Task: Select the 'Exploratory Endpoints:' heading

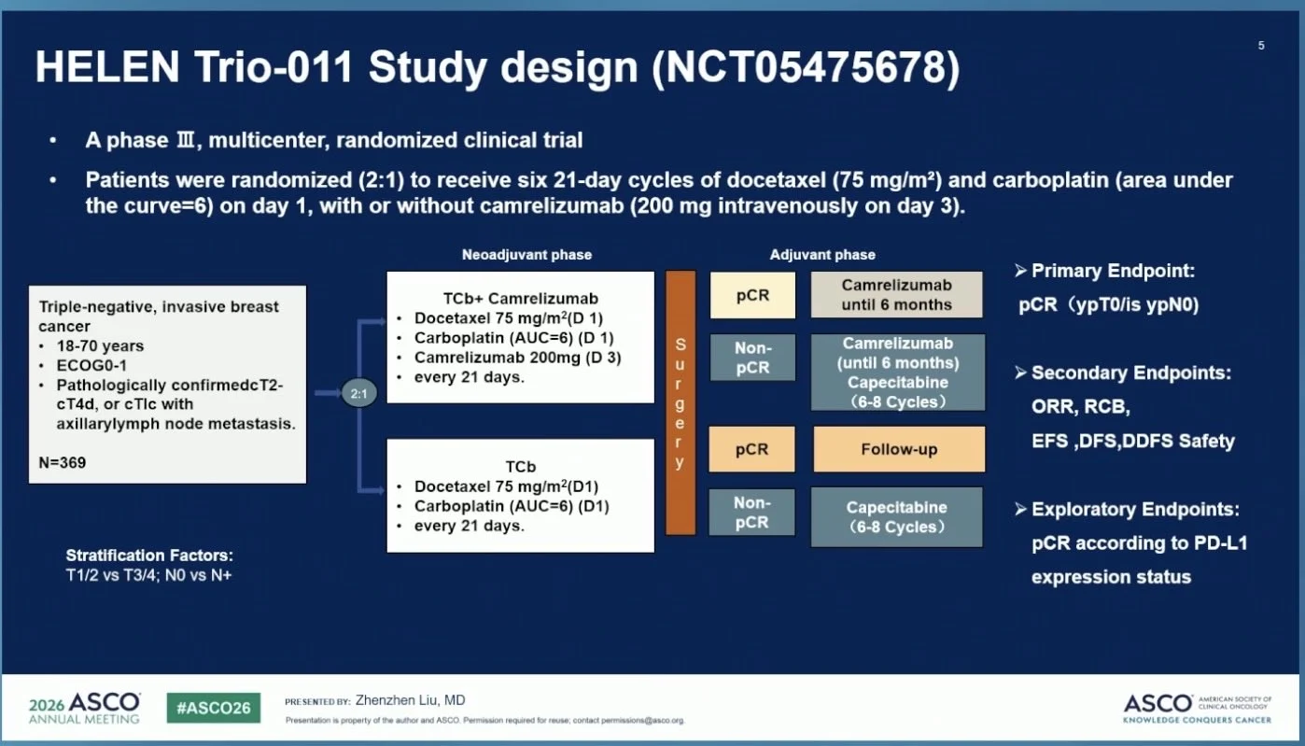Action: tap(1135, 510)
